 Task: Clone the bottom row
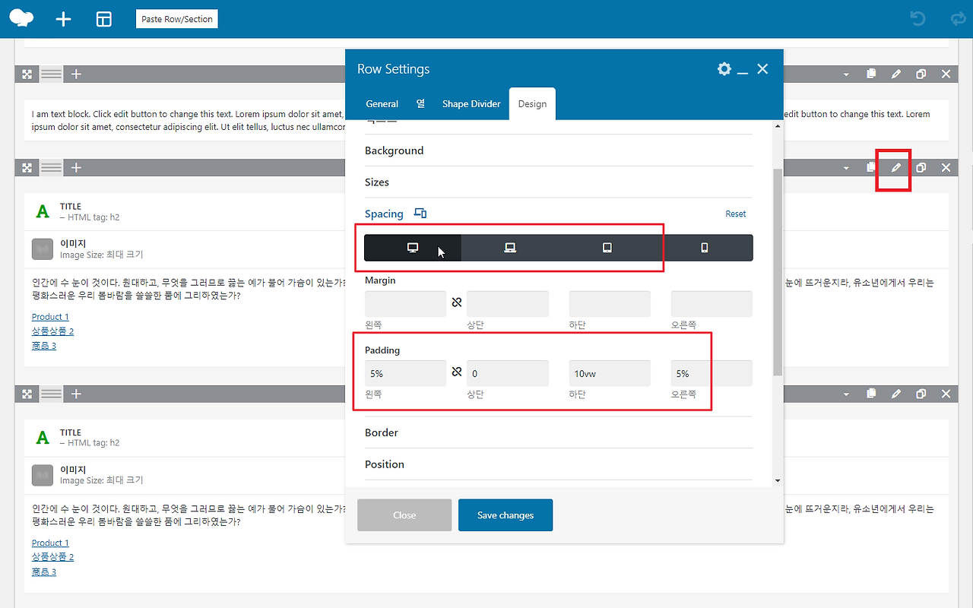pyautogui.click(x=921, y=394)
